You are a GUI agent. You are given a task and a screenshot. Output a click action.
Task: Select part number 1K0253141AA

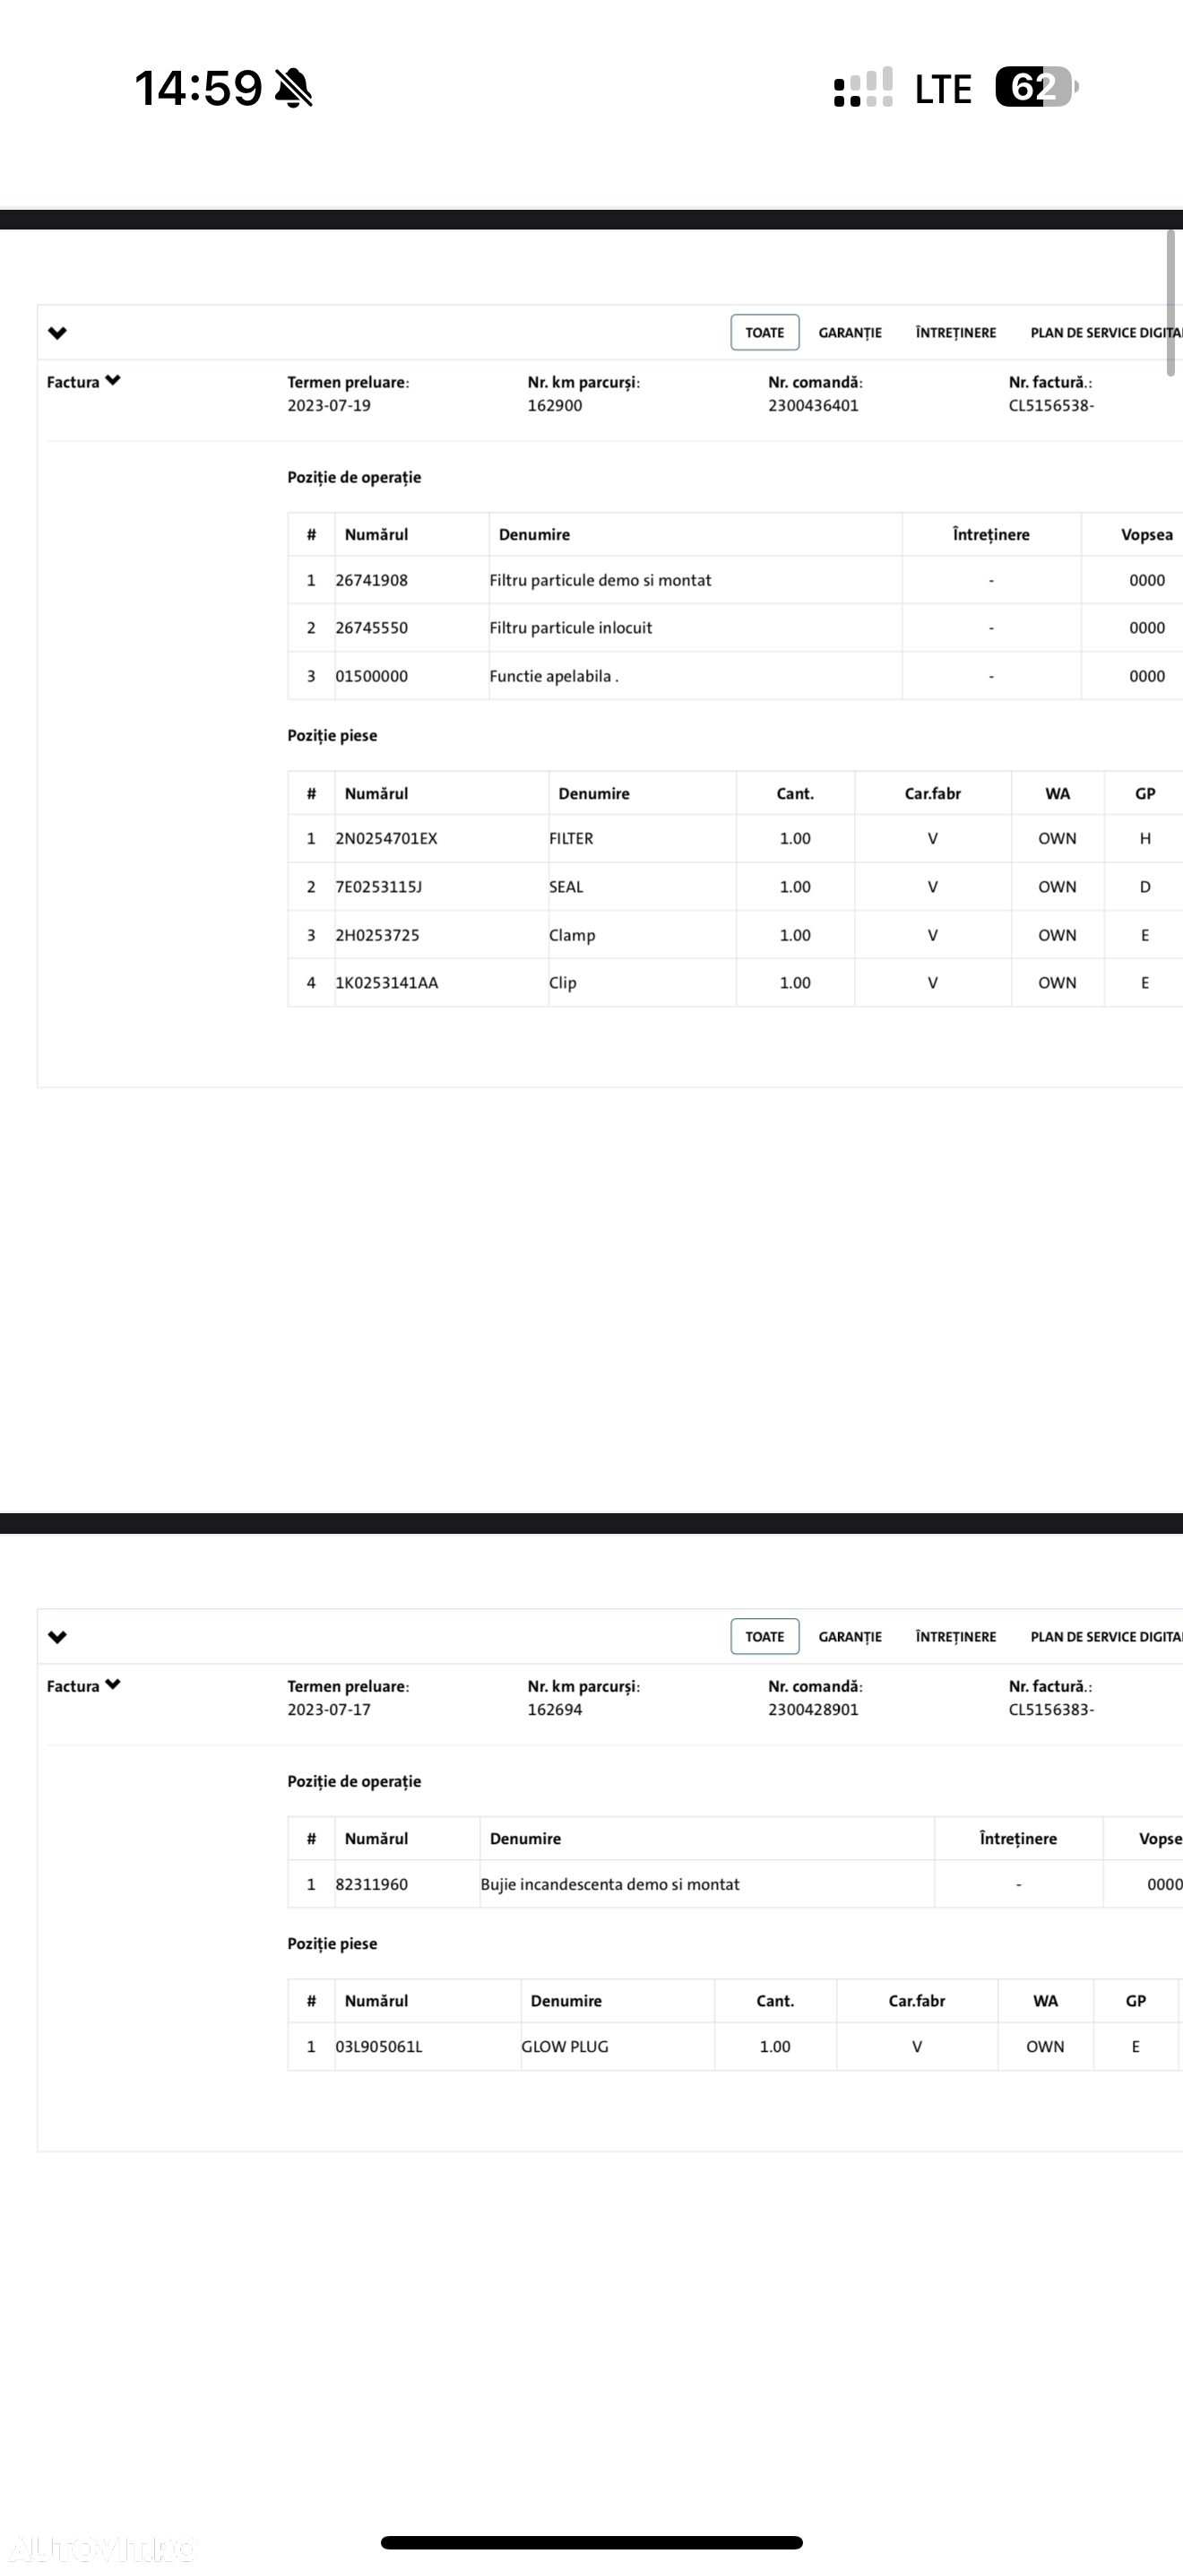click(x=386, y=983)
